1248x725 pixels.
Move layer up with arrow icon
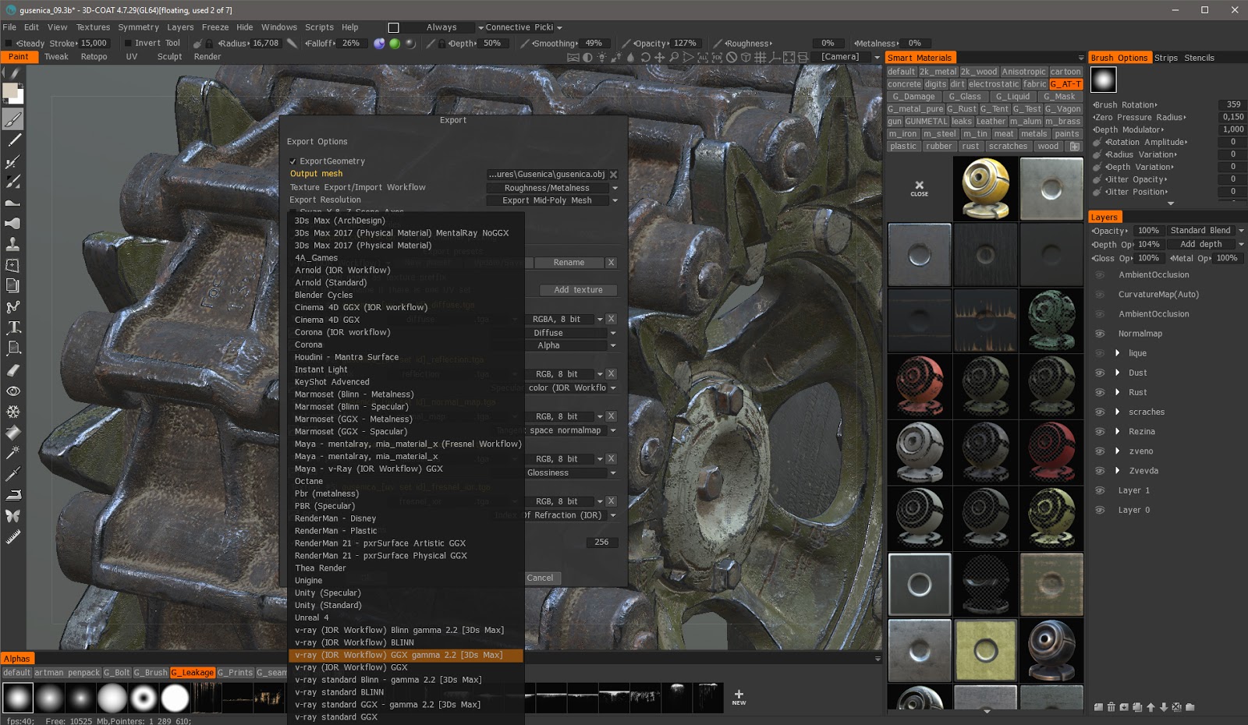[x=1150, y=708]
